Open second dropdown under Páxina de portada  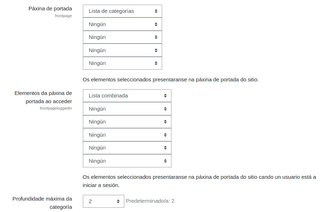point(122,24)
